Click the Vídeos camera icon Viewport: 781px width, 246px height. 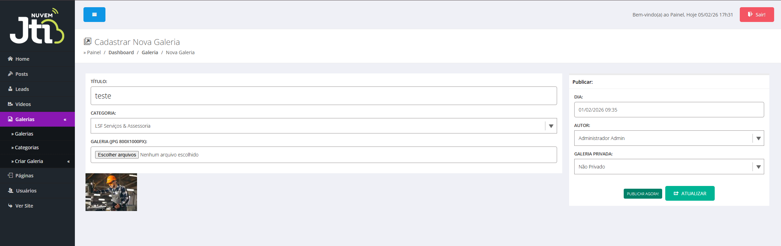(10, 104)
